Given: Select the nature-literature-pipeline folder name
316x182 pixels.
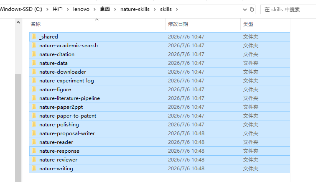Looking at the screenshot, I should [x=69, y=98].
